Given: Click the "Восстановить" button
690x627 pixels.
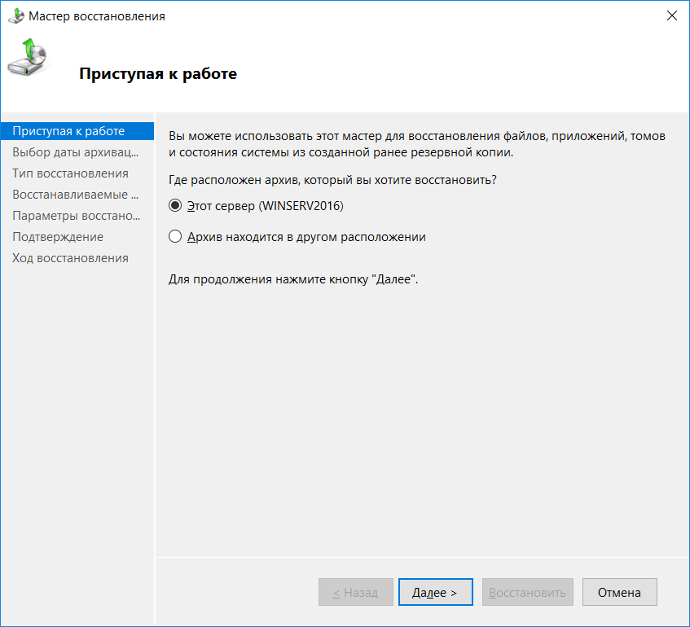Looking at the screenshot, I should pyautogui.click(x=528, y=593).
